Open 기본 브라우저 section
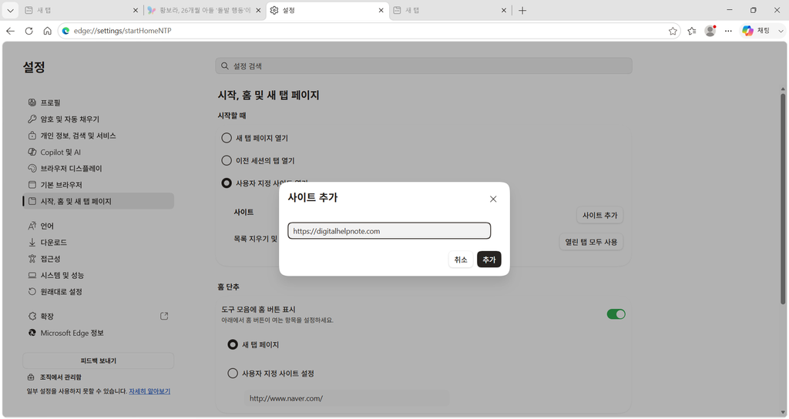 tap(98, 185)
